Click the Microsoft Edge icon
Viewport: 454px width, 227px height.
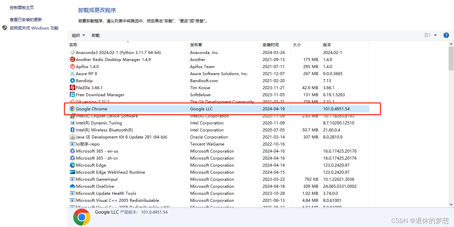pos(72,165)
